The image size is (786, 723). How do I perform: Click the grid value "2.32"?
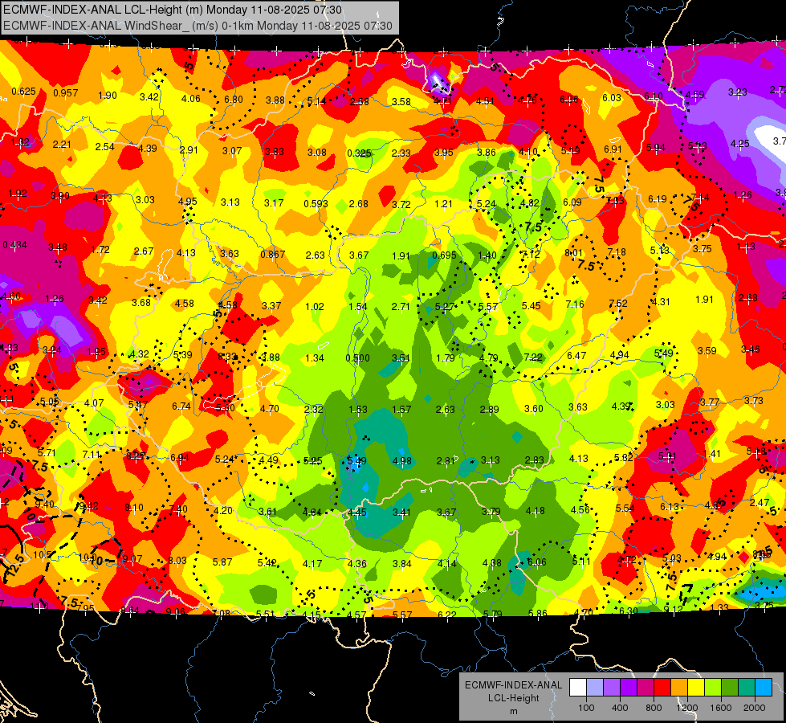click(x=313, y=410)
